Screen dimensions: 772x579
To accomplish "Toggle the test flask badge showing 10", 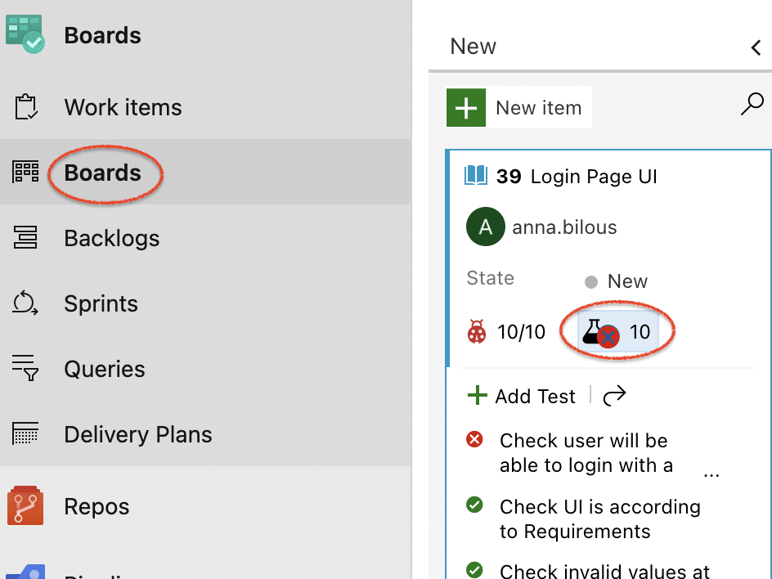I will click(617, 331).
